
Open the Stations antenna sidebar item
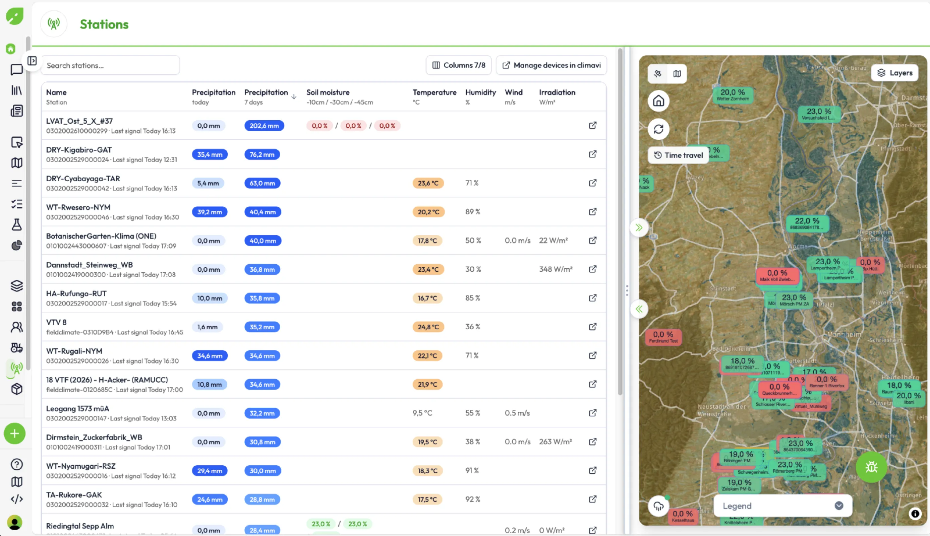point(16,368)
